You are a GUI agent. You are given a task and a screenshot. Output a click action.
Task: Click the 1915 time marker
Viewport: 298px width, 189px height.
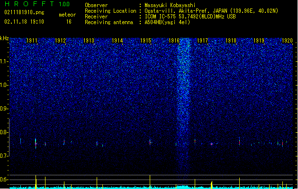145,41
